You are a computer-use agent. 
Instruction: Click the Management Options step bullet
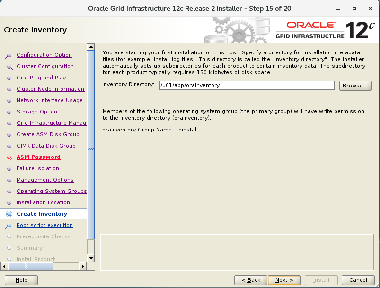pyautogui.click(x=9, y=180)
